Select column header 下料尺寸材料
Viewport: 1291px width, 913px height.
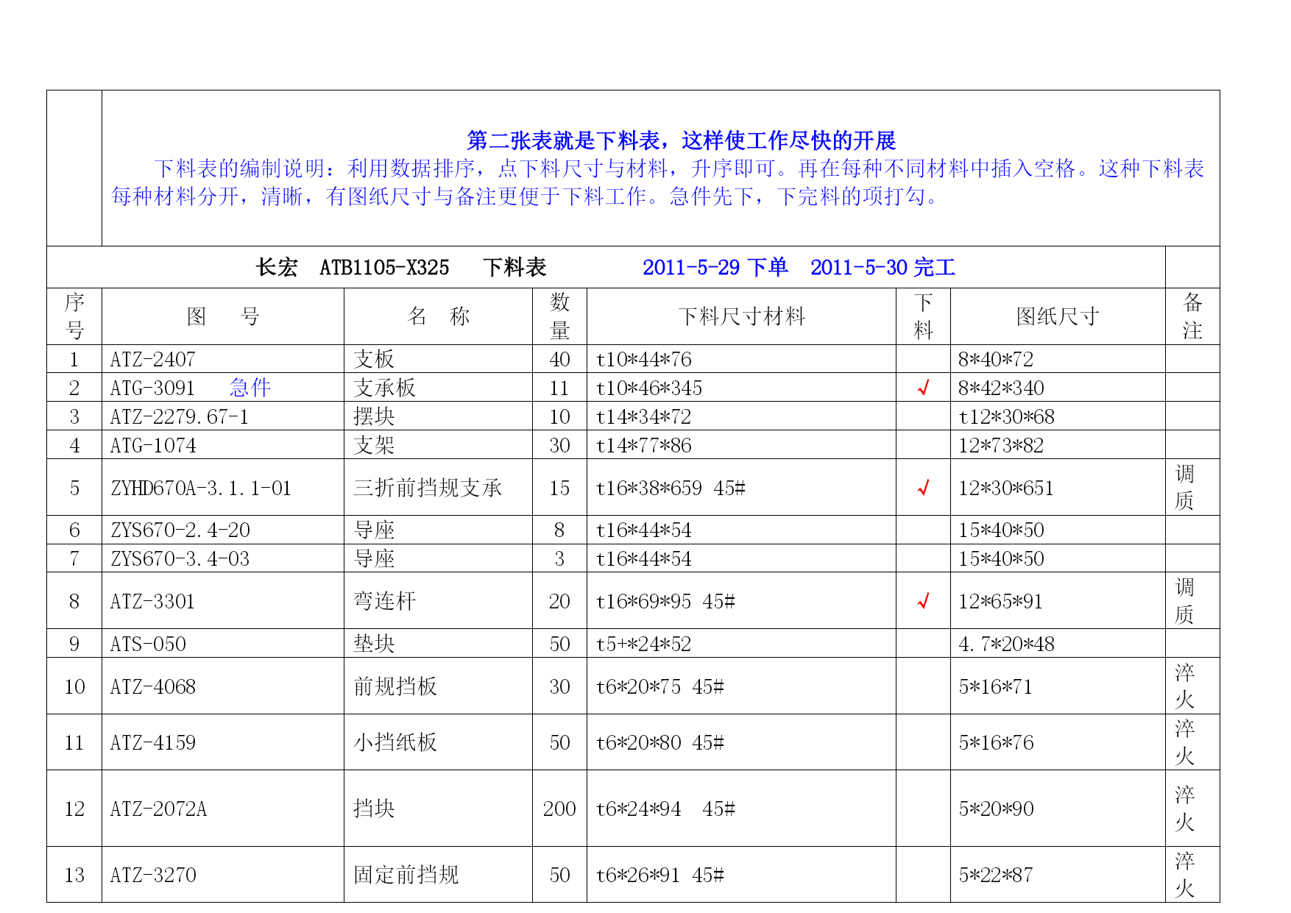(x=742, y=316)
